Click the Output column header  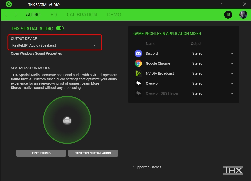pos(196,44)
